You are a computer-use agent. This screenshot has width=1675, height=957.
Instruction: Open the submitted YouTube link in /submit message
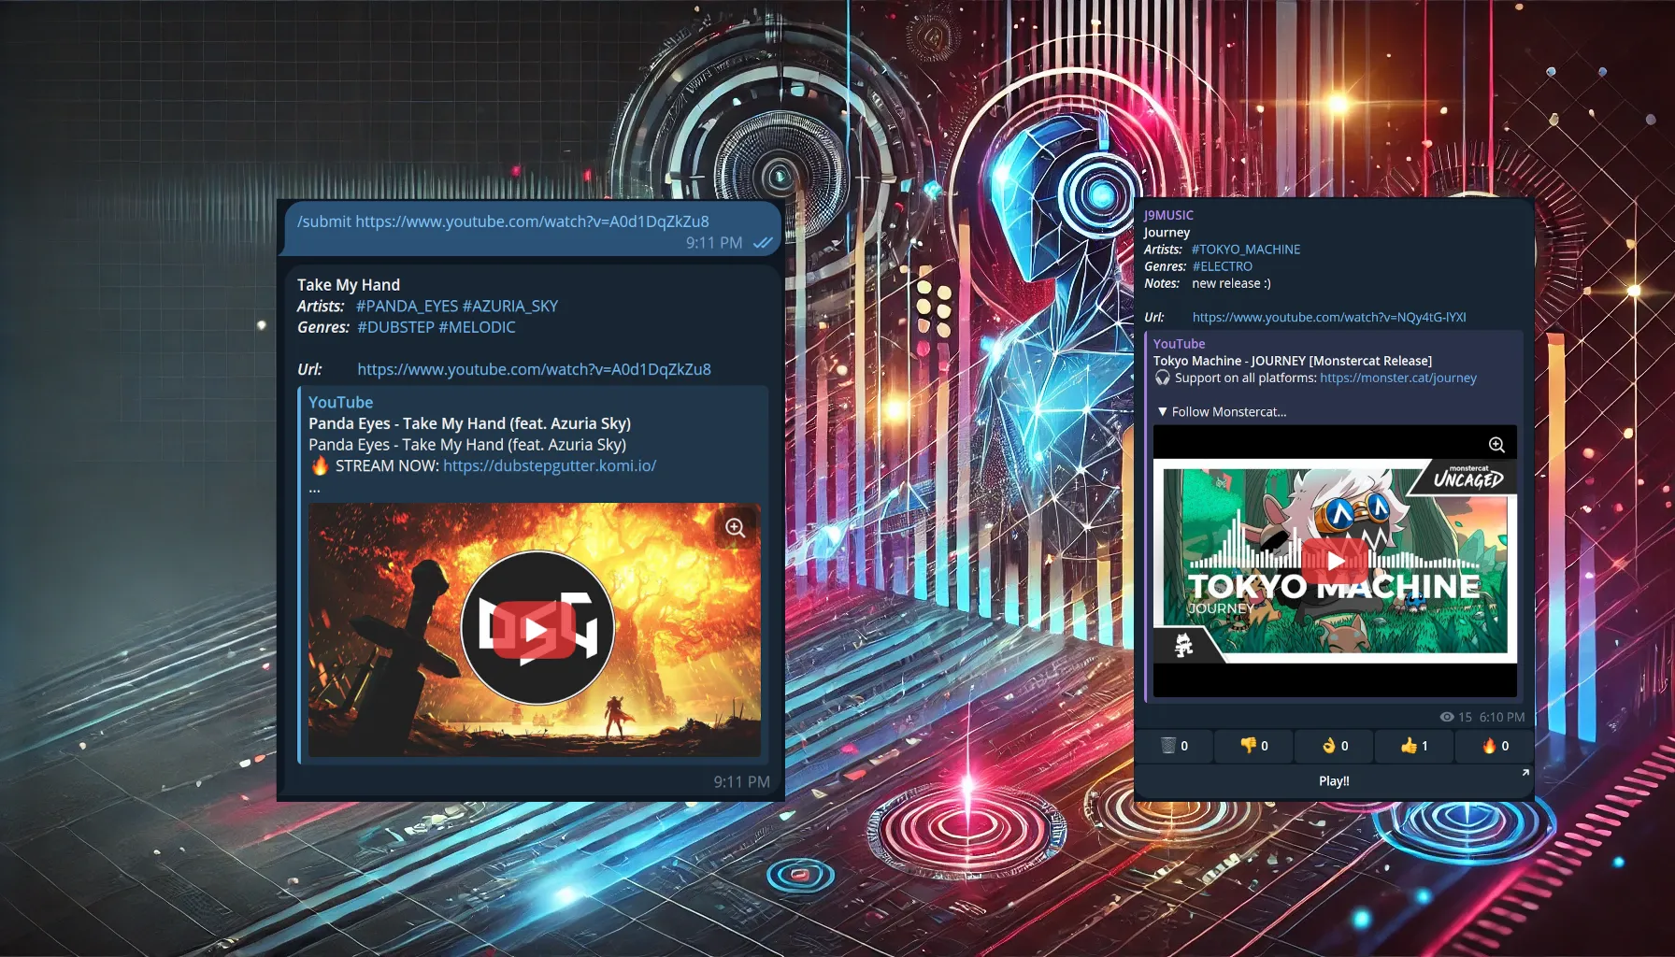[x=532, y=221]
